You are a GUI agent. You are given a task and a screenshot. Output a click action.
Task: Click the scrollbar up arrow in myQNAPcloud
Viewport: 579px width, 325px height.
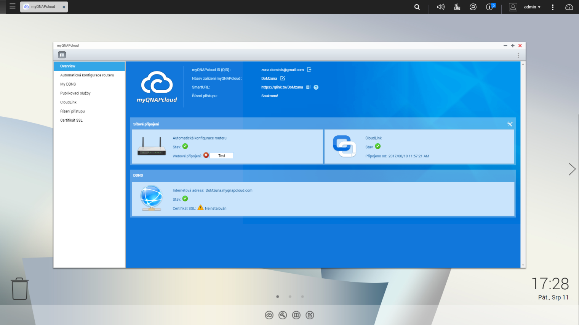[x=523, y=64]
